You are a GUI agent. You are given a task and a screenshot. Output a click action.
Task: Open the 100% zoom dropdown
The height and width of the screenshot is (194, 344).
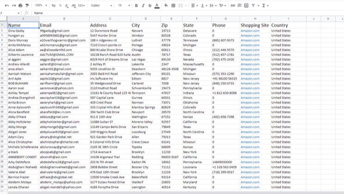click(x=41, y=6)
